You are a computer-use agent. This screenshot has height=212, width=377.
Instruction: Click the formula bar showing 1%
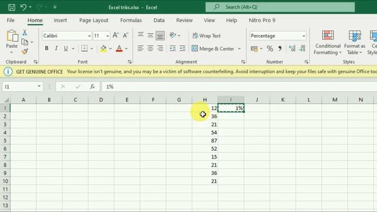[239, 87]
